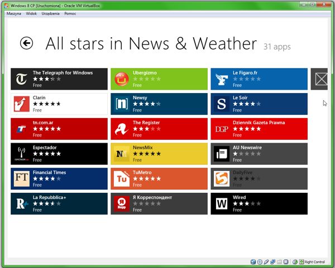This screenshot has width=335, height=268.
Task: Open the Clarin app icon
Action: pos(22,104)
